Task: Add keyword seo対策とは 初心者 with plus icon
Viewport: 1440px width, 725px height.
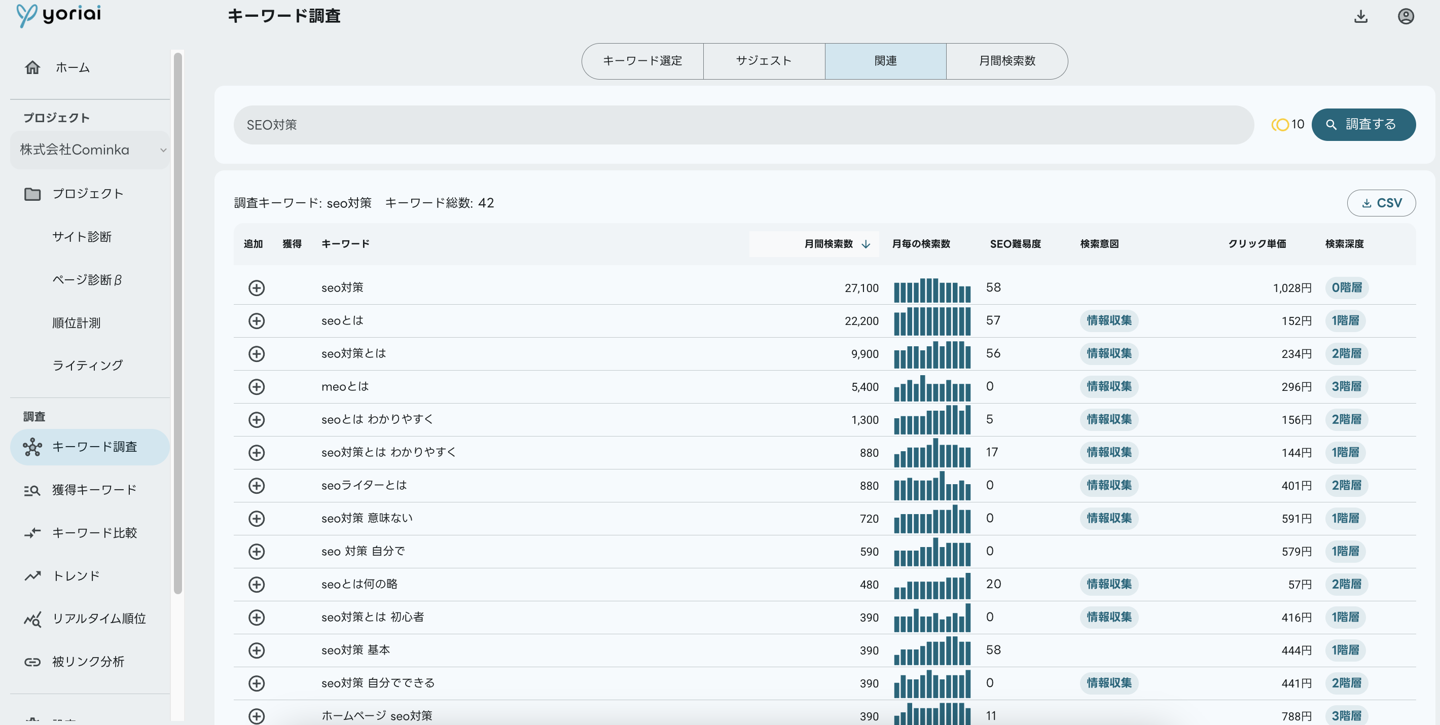Action: tap(256, 618)
